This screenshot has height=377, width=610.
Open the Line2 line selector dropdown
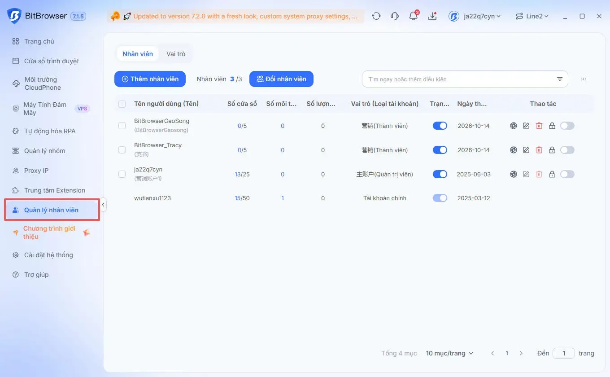pyautogui.click(x=532, y=16)
